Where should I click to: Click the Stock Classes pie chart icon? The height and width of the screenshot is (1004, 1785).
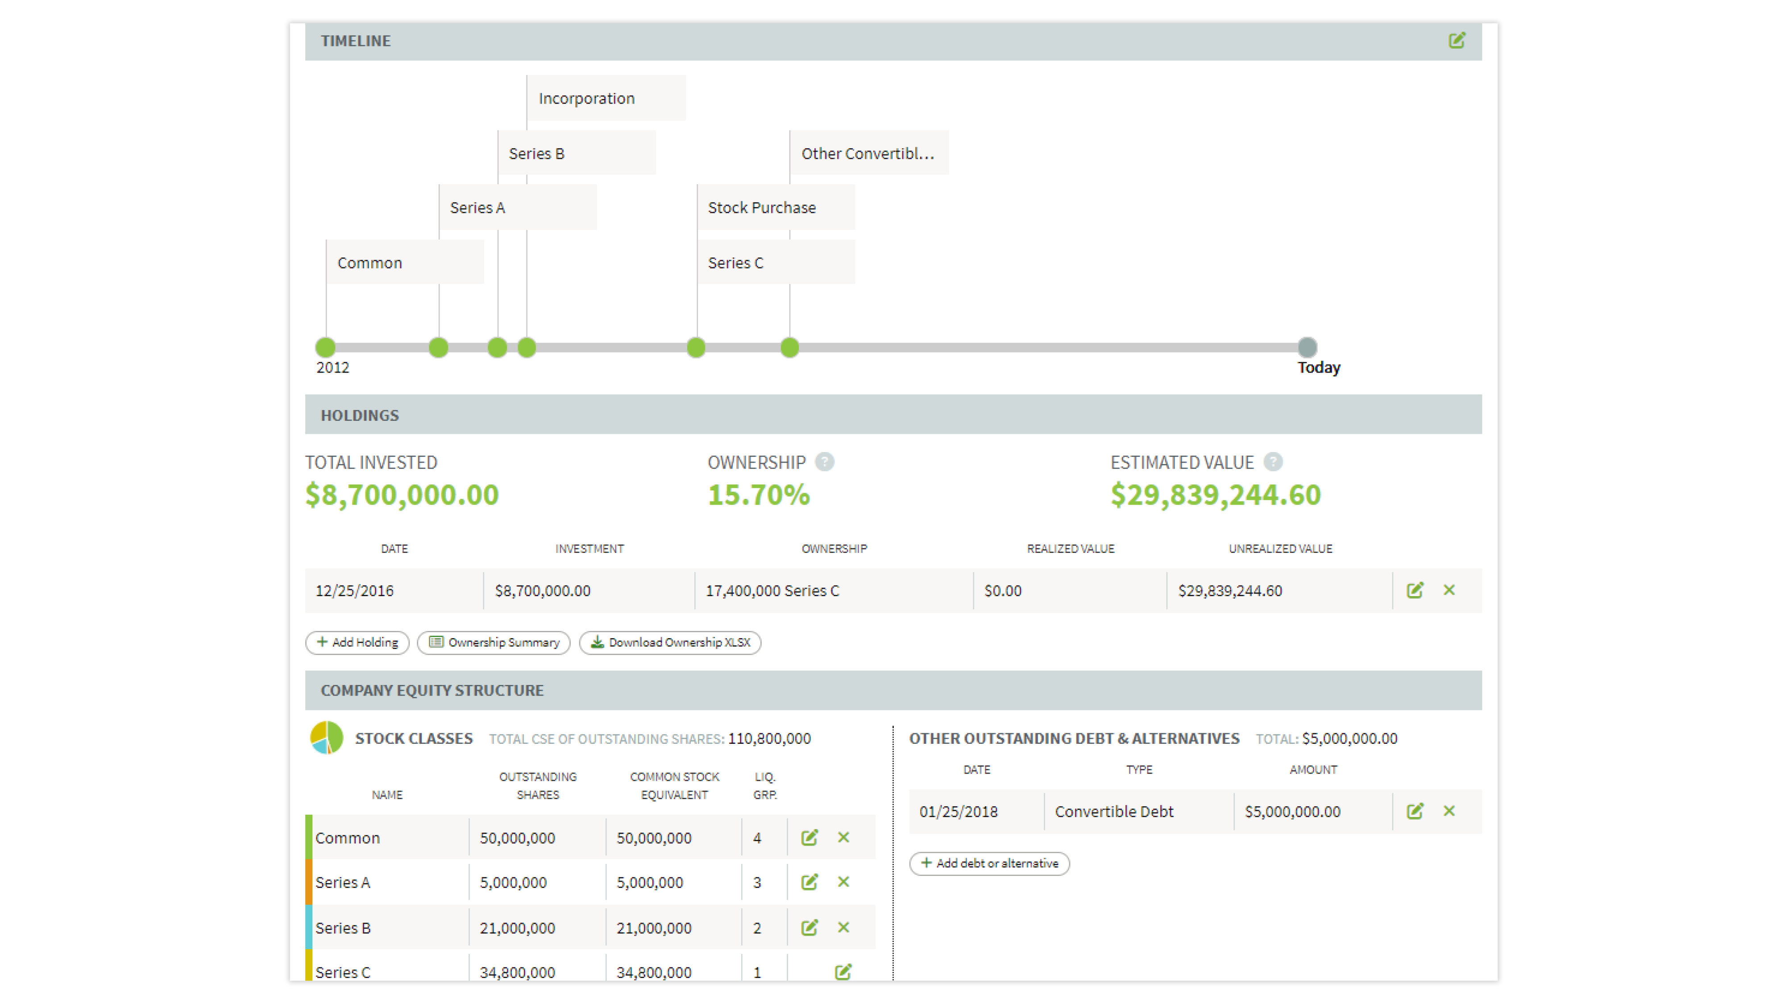(326, 738)
